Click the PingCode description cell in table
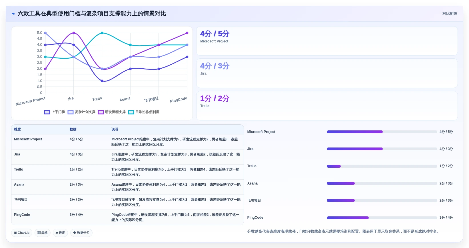This screenshot has width=469, height=248. click(176, 217)
